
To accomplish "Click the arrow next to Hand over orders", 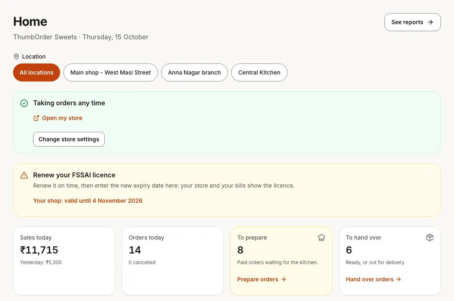I will pyautogui.click(x=398, y=279).
